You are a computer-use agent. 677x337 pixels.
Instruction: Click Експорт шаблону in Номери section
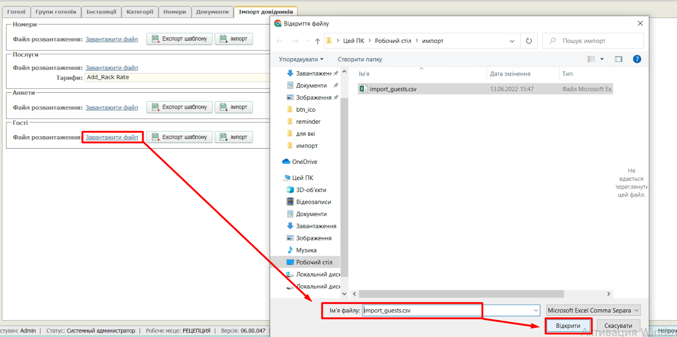(180, 39)
